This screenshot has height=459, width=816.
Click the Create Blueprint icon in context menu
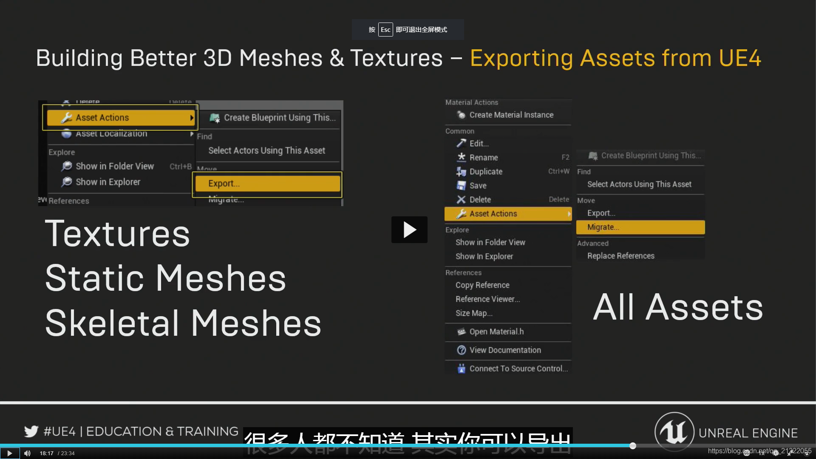point(215,117)
